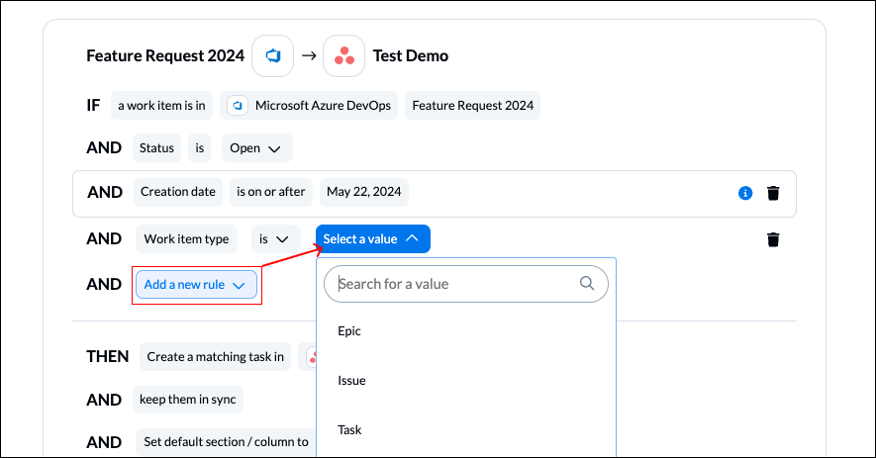
Task: Delete the Creation date rule
Action: (773, 193)
